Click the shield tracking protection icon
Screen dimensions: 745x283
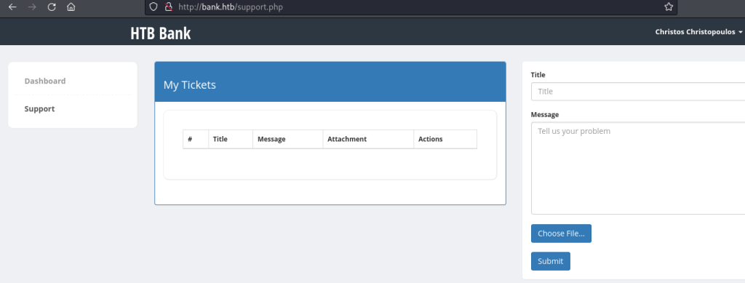[x=153, y=7]
